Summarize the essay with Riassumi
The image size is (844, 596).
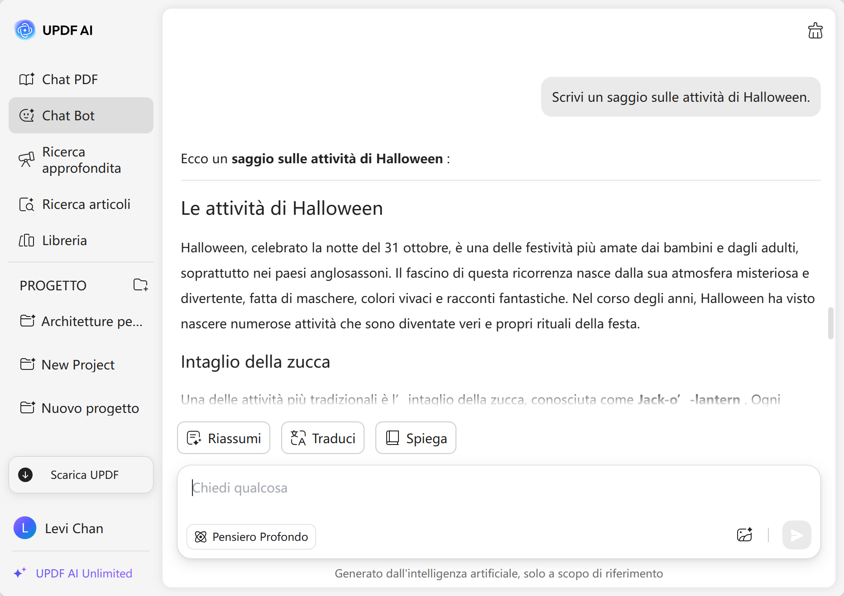coord(223,438)
